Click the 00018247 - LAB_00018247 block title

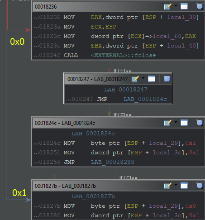click(97, 79)
